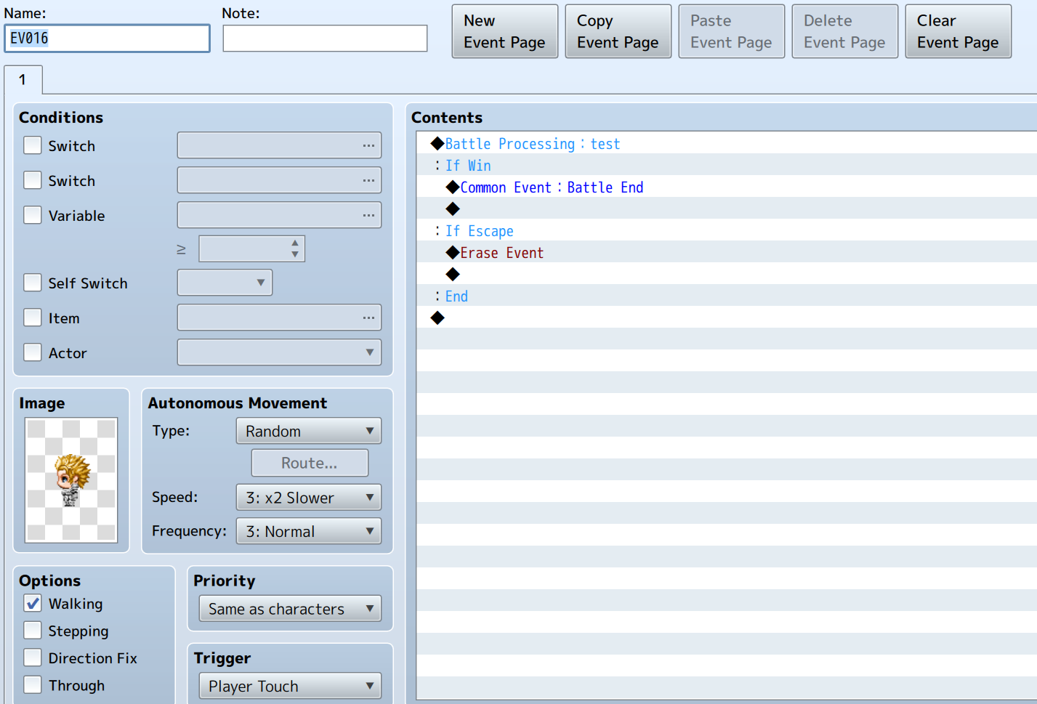Click into the Note field
Image resolution: width=1037 pixels, height=704 pixels.
(x=325, y=39)
